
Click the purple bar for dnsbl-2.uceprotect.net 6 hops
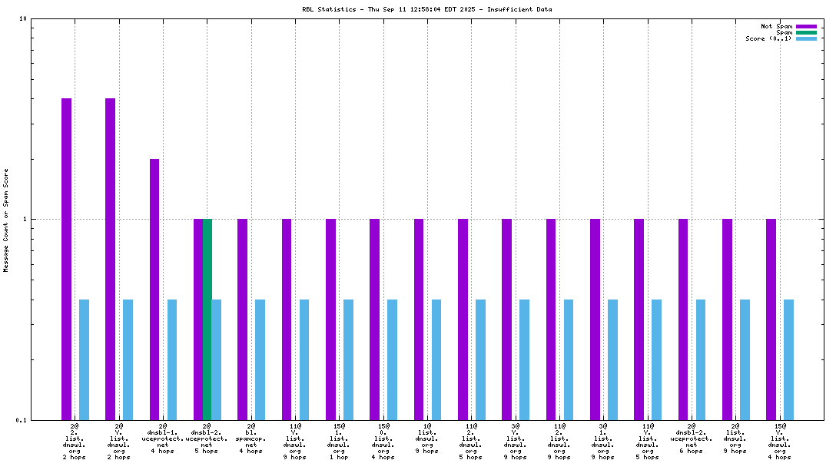pos(683,319)
